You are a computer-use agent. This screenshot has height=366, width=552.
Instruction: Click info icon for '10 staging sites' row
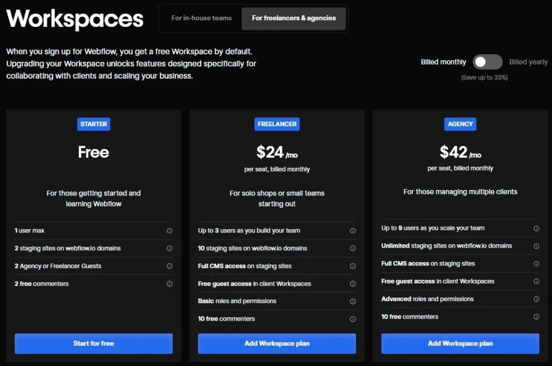click(353, 249)
